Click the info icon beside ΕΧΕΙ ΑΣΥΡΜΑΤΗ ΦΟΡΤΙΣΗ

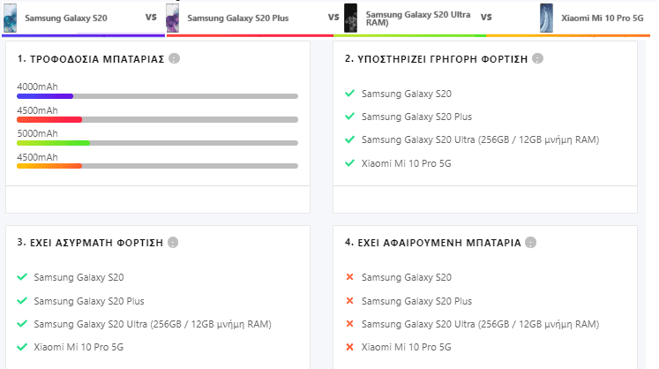(x=173, y=243)
